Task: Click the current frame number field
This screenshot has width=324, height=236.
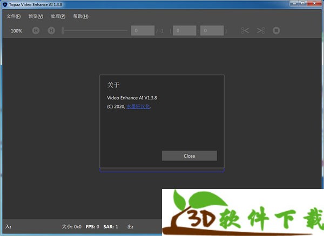Action: pyautogui.click(x=143, y=31)
